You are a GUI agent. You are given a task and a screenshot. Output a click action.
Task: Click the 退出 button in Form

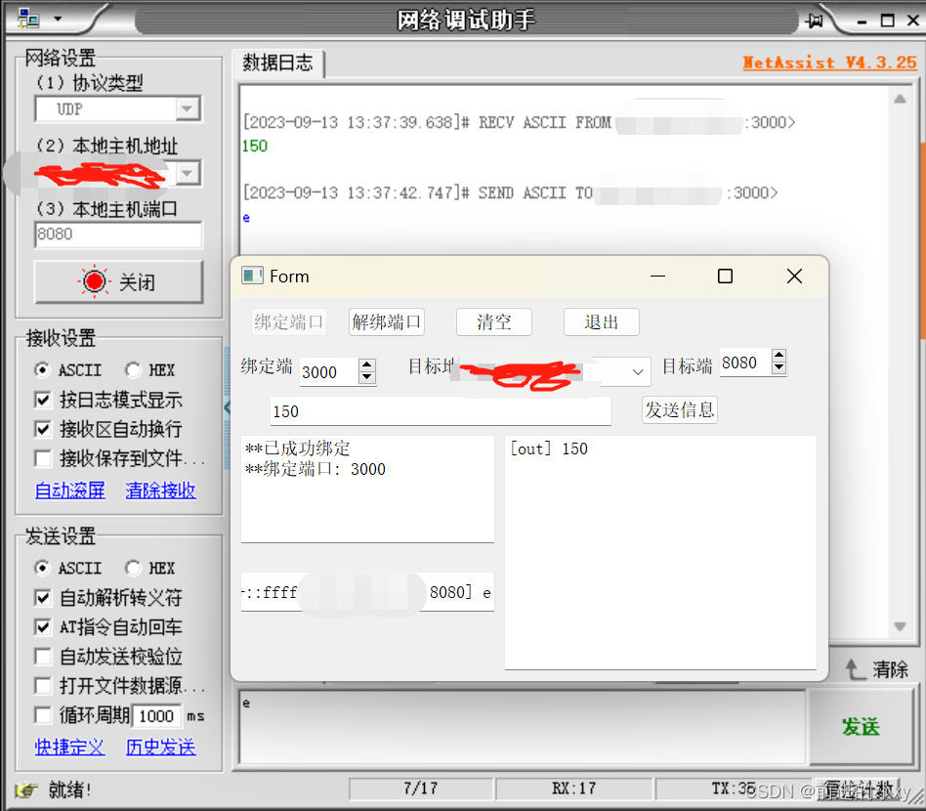point(601,321)
